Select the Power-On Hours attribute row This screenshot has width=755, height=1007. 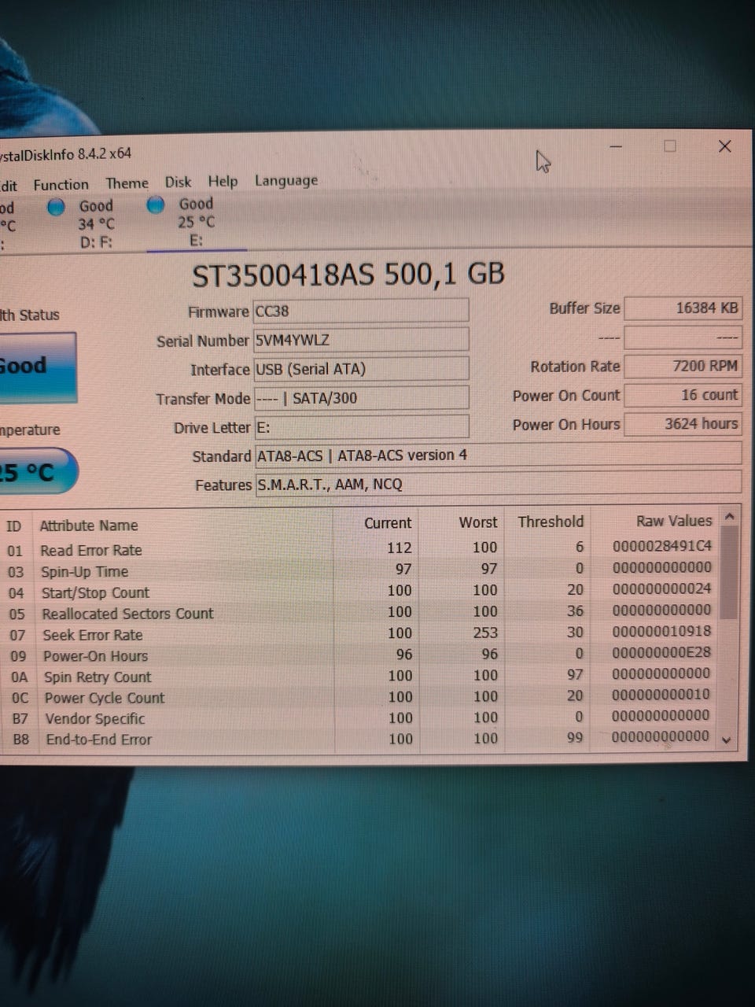click(360, 655)
